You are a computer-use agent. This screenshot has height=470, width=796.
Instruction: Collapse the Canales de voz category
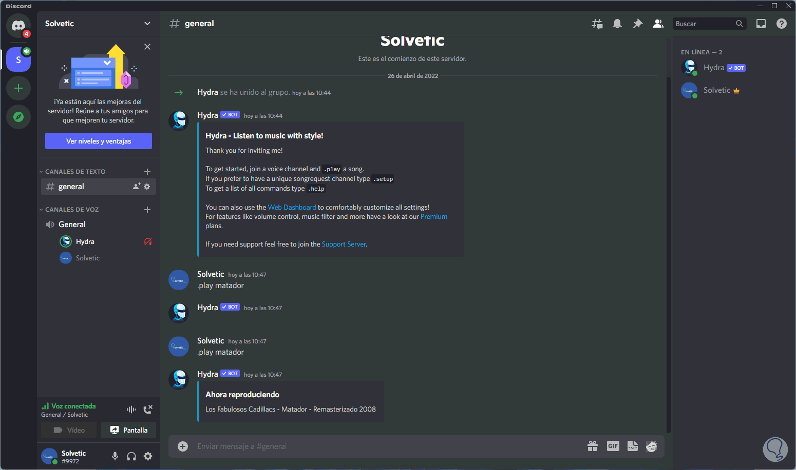point(71,210)
